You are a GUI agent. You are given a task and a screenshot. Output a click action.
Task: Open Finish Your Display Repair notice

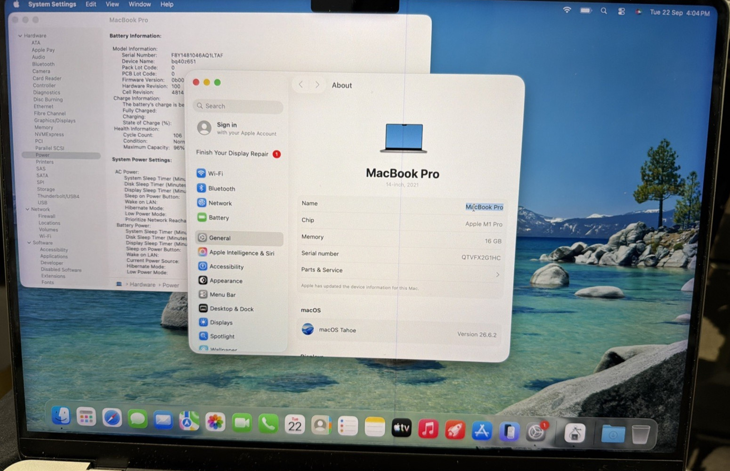coord(238,154)
